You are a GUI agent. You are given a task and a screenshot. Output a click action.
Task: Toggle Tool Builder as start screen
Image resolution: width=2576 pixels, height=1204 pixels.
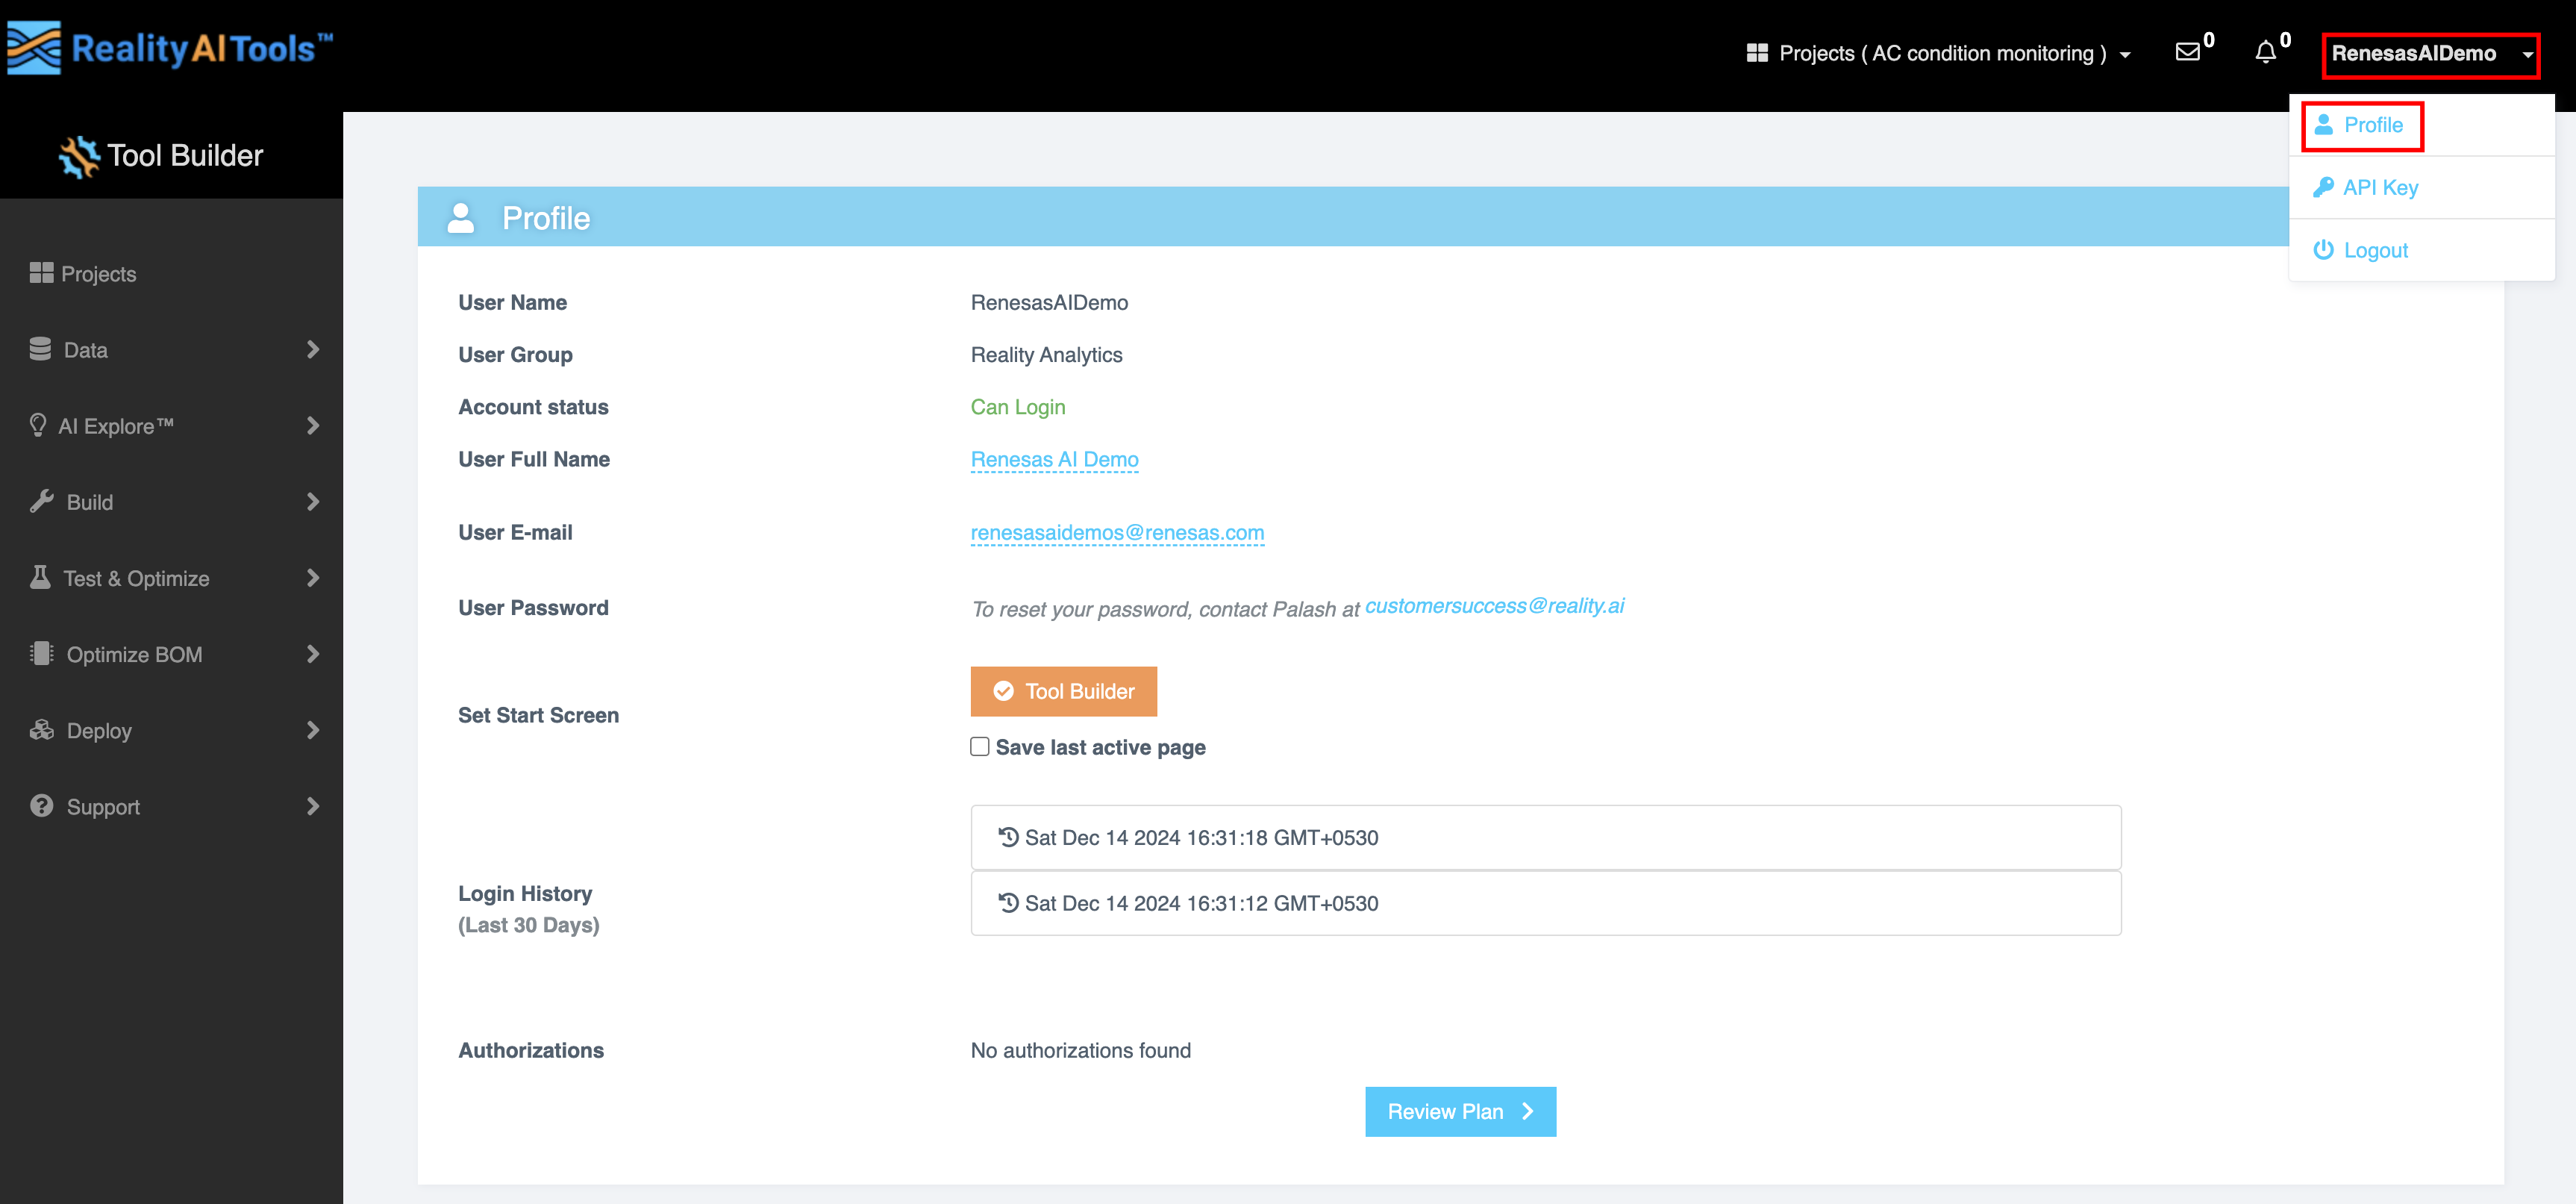coord(1063,691)
